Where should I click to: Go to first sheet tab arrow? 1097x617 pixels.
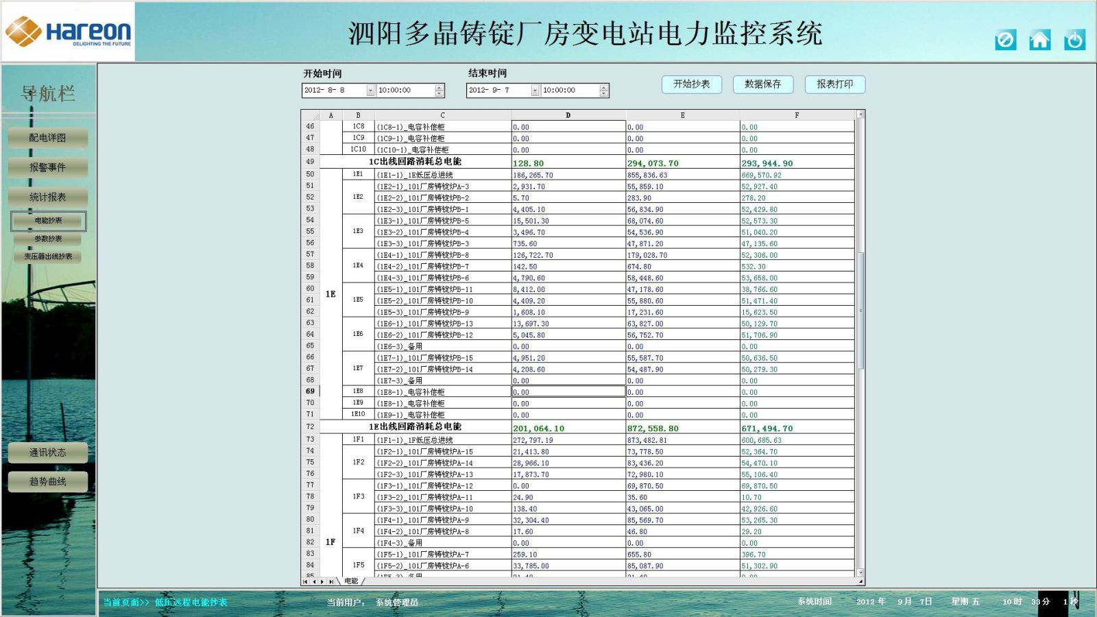[306, 581]
